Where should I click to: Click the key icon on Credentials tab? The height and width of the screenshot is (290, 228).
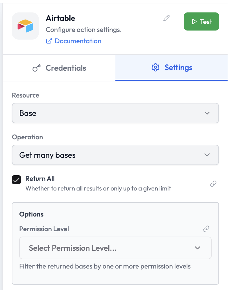coord(37,68)
